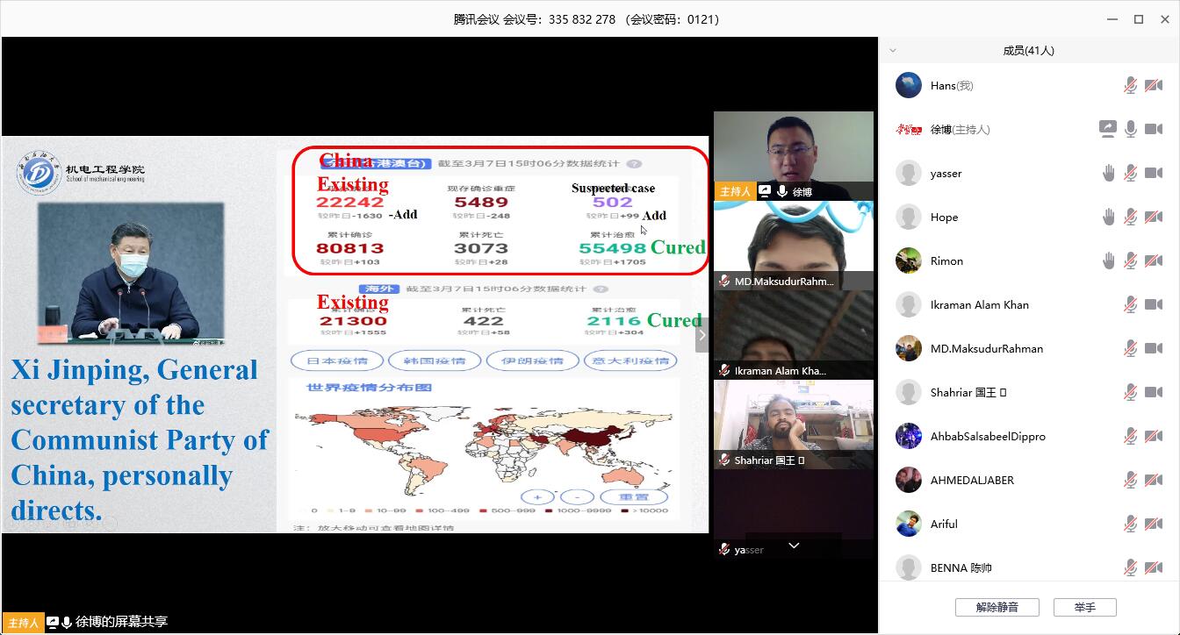The image size is (1180, 635).
Task: Click the camera icon next to Ariful
Action: pos(1154,524)
